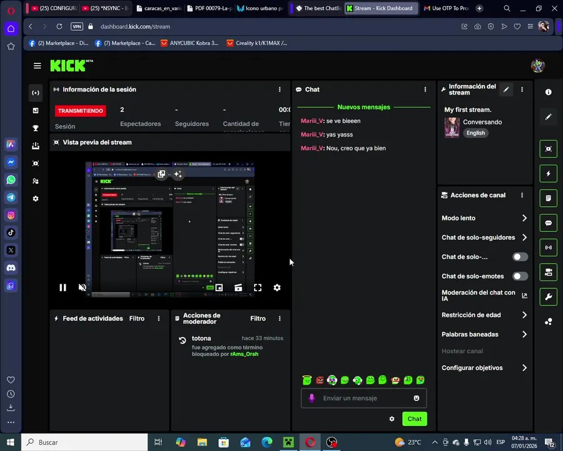Open emoji picker in message box
The height and width of the screenshot is (451, 563).
click(x=417, y=398)
